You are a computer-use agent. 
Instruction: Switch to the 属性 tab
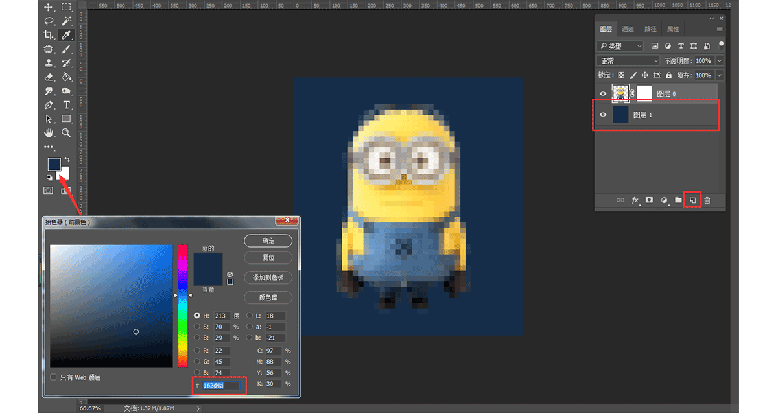(x=673, y=29)
